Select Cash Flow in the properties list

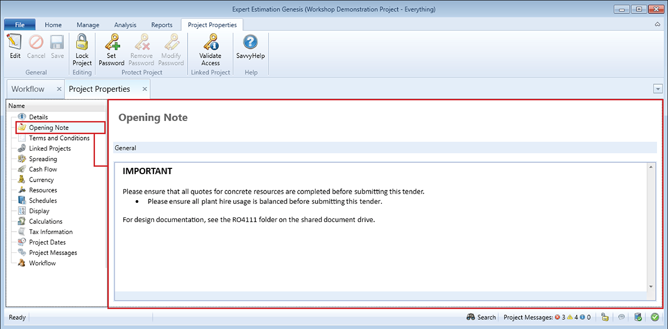(x=43, y=169)
